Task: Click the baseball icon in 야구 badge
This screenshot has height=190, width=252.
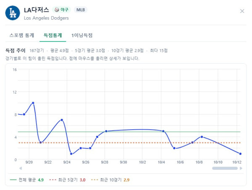Action: pos(57,10)
